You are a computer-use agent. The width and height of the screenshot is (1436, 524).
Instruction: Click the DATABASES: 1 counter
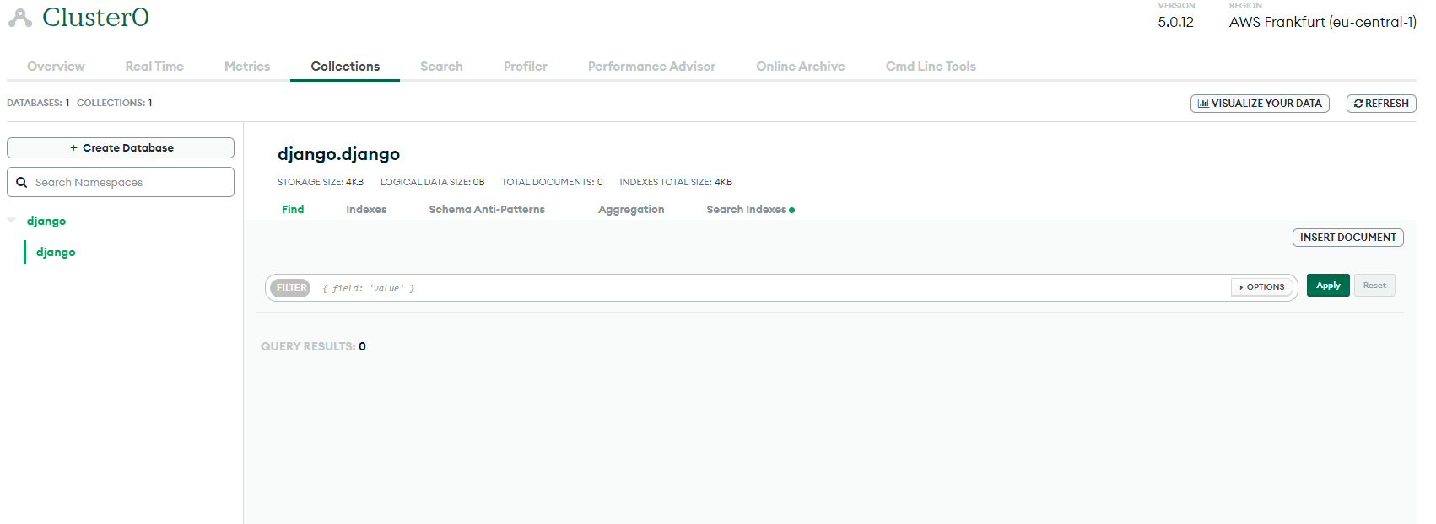(38, 103)
